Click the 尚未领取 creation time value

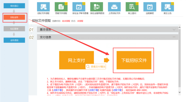(66, 21)
